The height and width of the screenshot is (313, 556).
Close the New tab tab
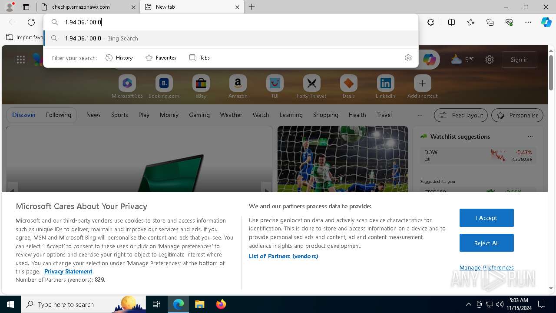click(x=238, y=7)
